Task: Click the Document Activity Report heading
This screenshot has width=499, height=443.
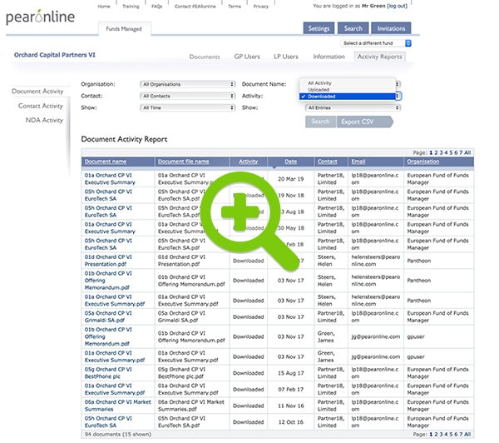Action: coord(124,139)
